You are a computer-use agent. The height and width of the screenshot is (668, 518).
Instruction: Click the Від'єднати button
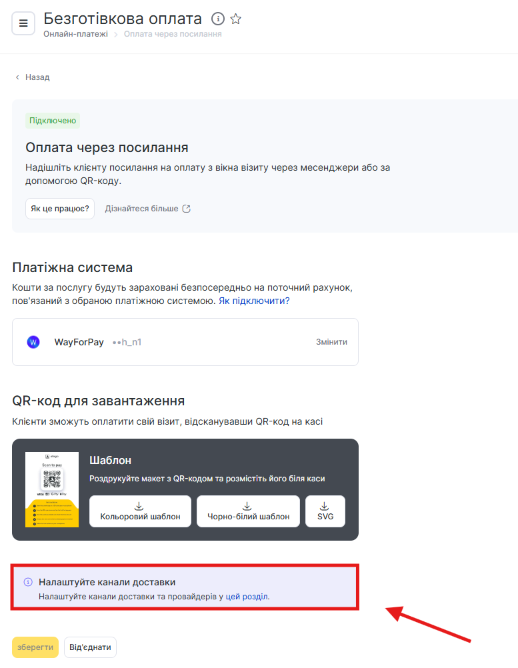[90, 647]
